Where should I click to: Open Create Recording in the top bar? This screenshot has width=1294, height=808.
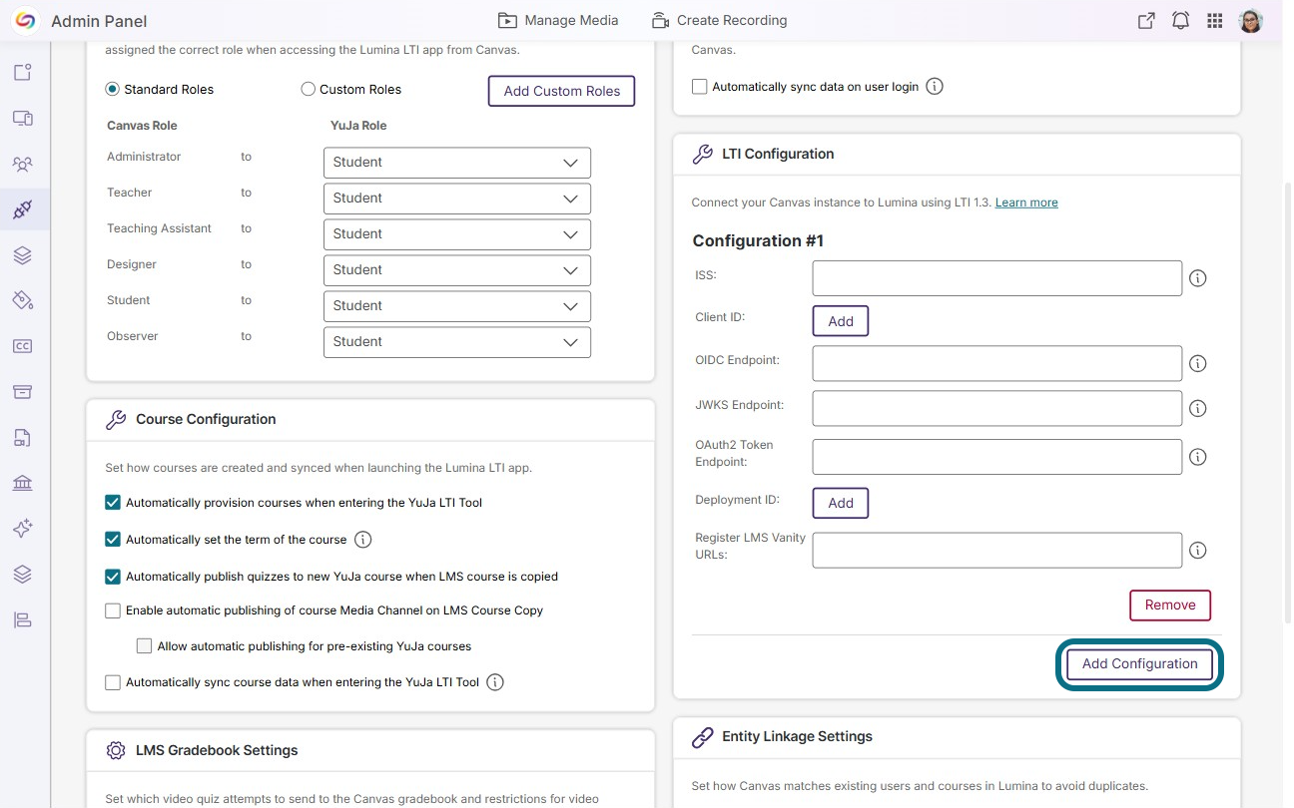click(x=719, y=20)
